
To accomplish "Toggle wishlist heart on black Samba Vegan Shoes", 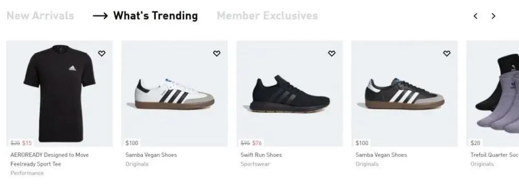I will pos(446,53).
